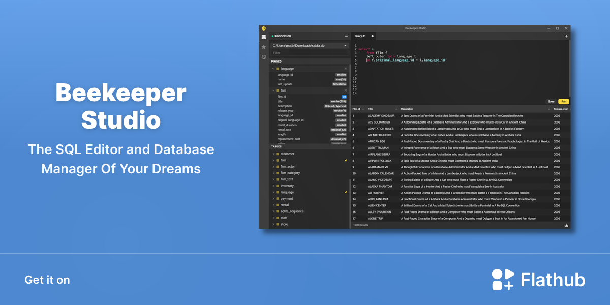
Task: Expand the inventory table
Action: [x=273, y=186]
